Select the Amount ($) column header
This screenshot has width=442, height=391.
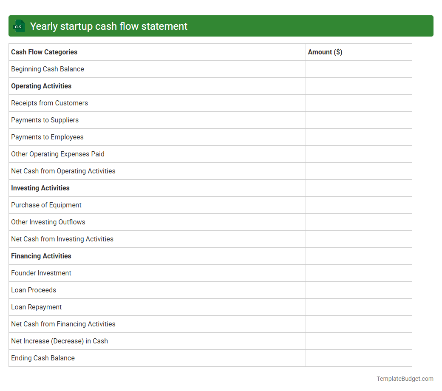pos(325,52)
